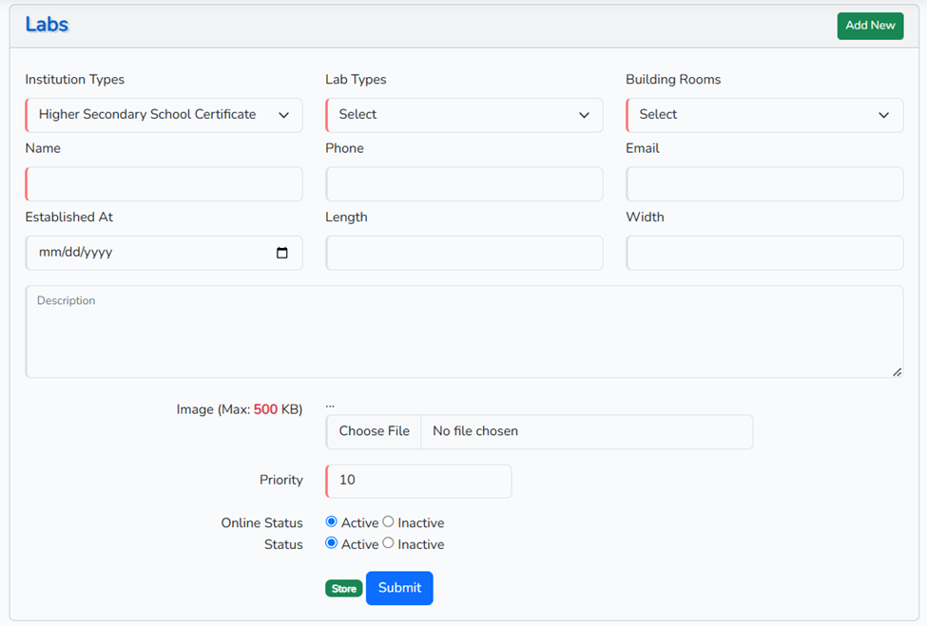927x626 pixels.
Task: Expand the Lab Types dropdown
Action: (x=464, y=115)
